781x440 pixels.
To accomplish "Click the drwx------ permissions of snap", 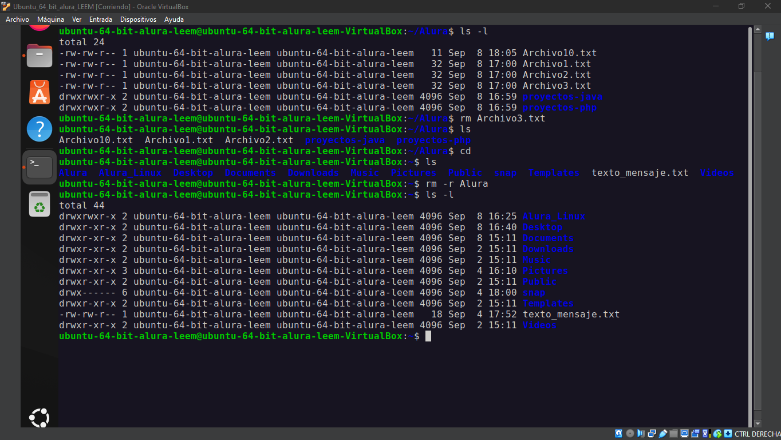I will pyautogui.click(x=88, y=292).
